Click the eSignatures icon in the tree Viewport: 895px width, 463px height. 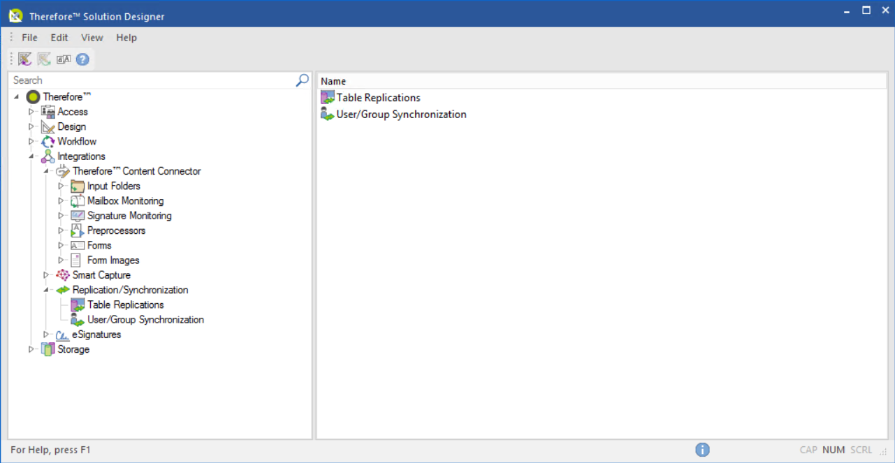tap(63, 335)
